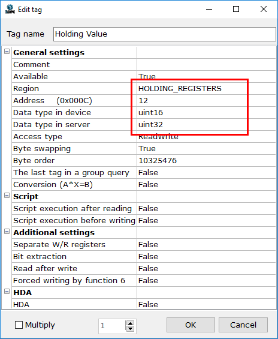Enable the Multiply checkbox
Image resolution: width=278 pixels, height=339 pixels.
click(x=19, y=325)
